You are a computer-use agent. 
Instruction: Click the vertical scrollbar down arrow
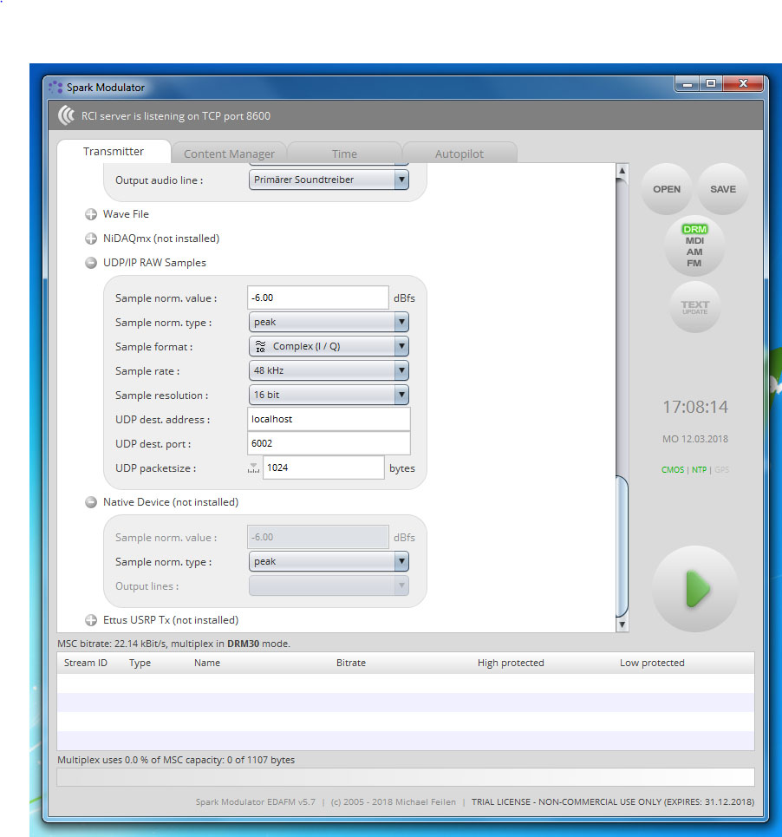pos(621,624)
